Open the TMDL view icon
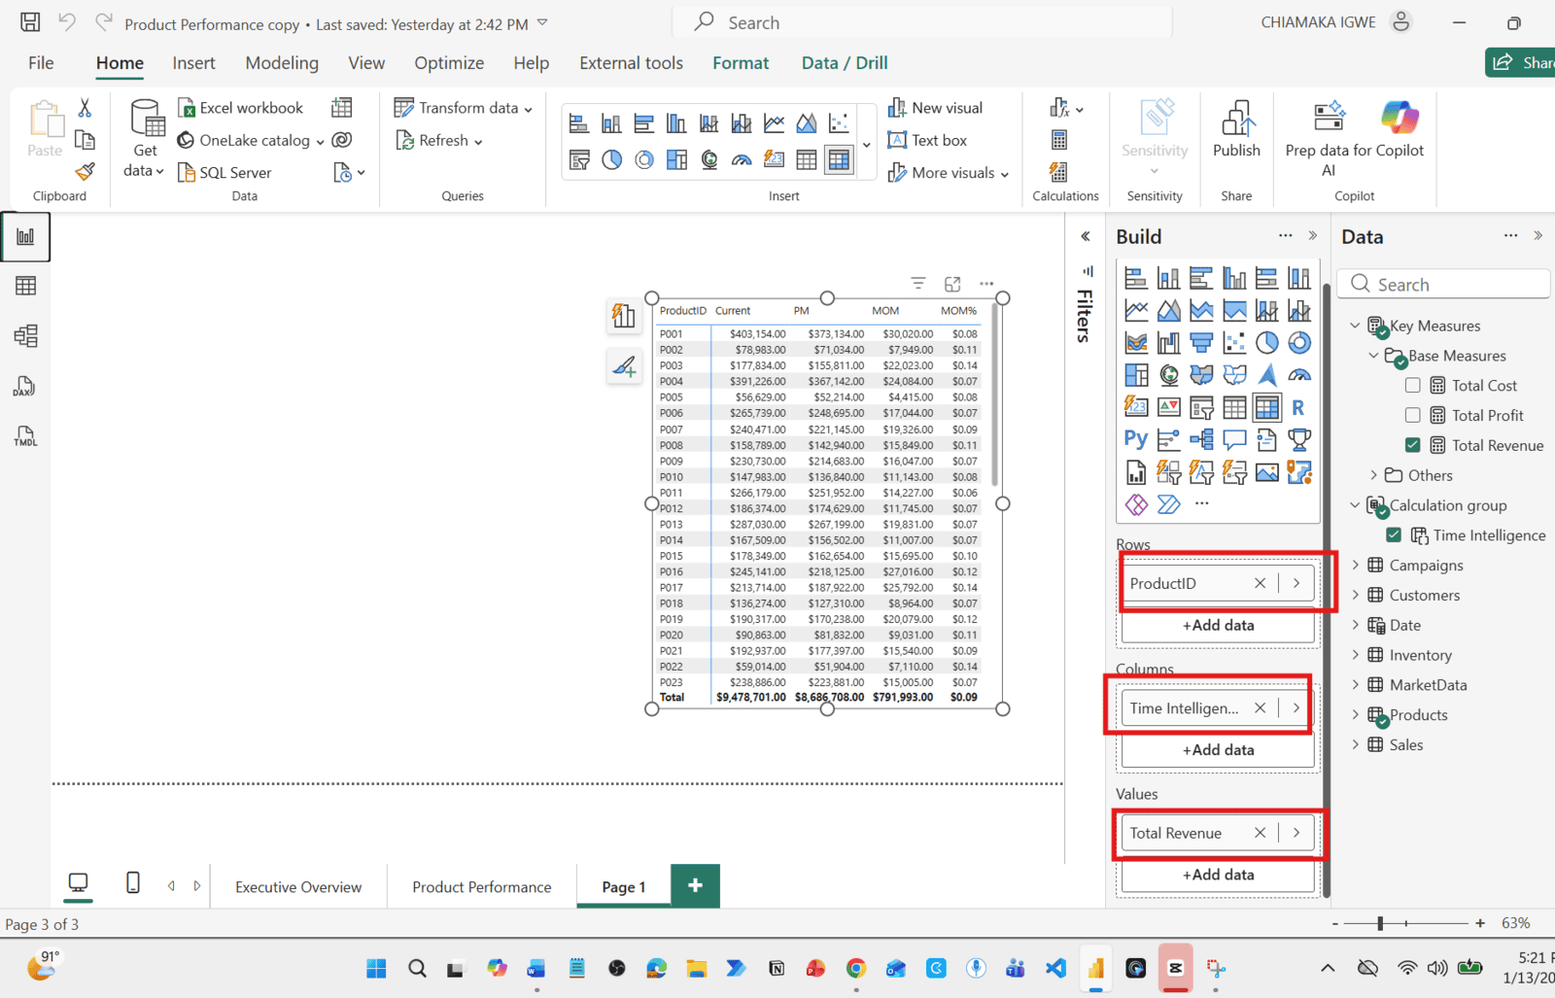Viewport: 1555px width, 998px height. tap(25, 436)
